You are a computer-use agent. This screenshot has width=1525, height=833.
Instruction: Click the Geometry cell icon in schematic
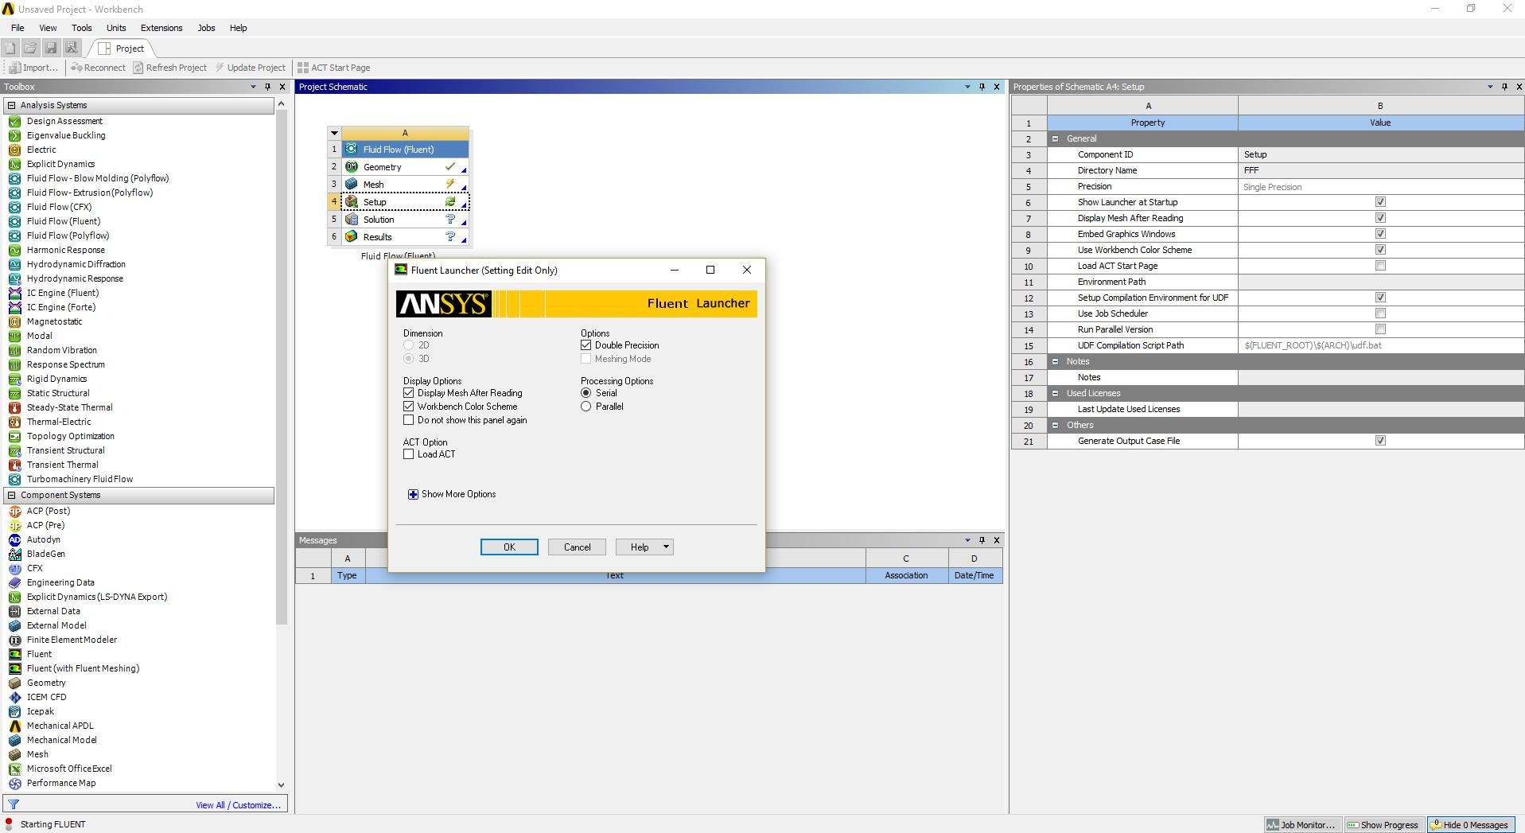coord(352,167)
